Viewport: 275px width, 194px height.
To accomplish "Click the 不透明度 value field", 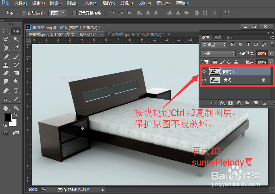I will (x=262, y=53).
